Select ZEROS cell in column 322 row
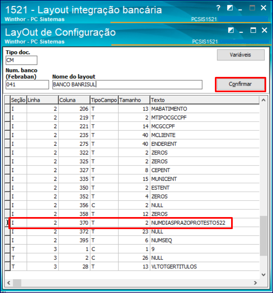This screenshot has width=273, height=293. (x=205, y=153)
